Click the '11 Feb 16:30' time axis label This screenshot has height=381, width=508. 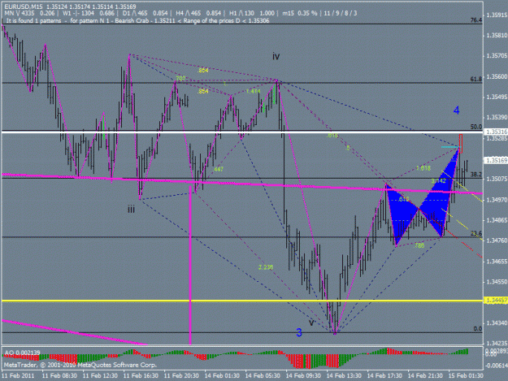[141, 375]
